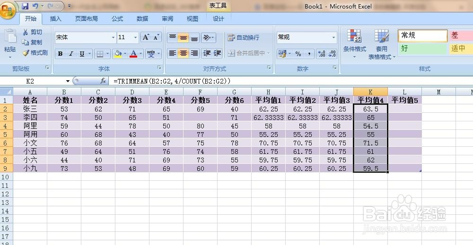Open alignment dialog launcher in 对齐方式 group
473x245 pixels.
click(269, 68)
